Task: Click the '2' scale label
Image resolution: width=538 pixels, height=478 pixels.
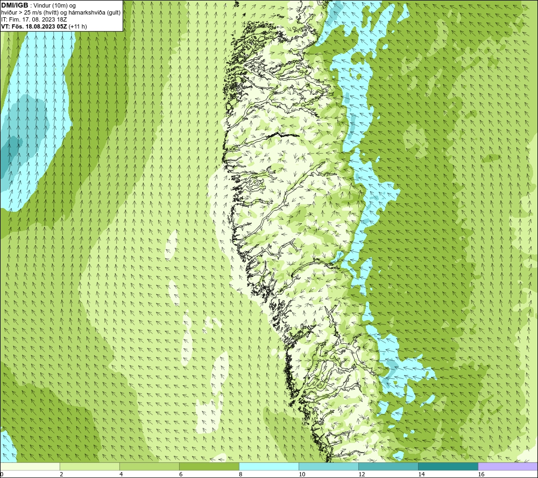Action: [61, 475]
